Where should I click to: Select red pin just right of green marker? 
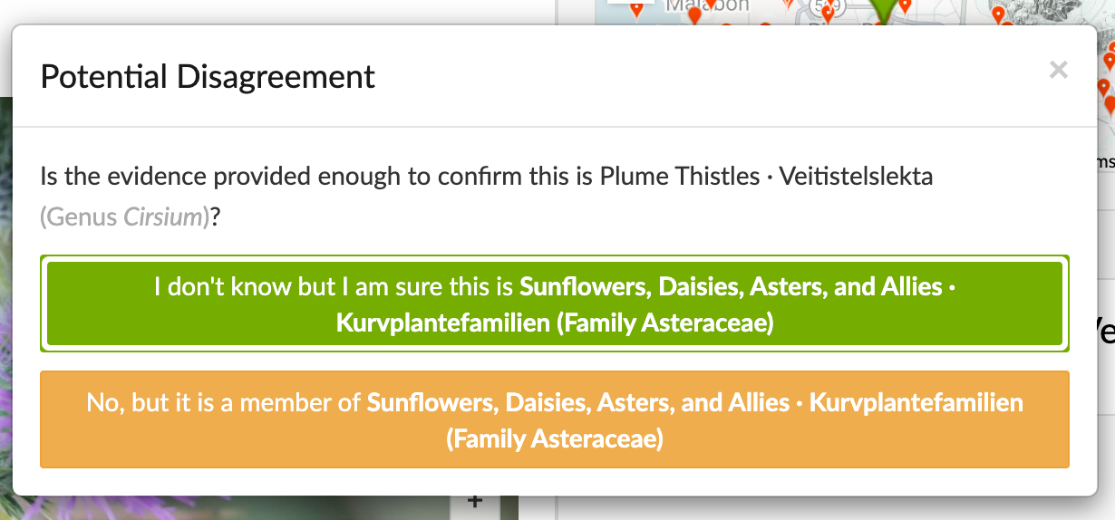pyautogui.click(x=905, y=6)
